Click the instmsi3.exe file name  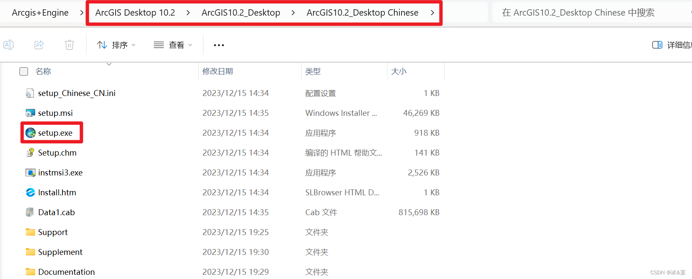click(x=60, y=172)
